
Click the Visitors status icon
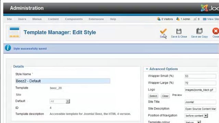point(159,19)
